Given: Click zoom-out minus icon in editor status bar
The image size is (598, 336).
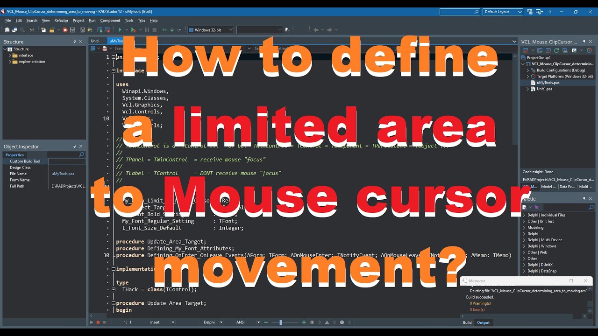Looking at the screenshot, I should pos(266,322).
